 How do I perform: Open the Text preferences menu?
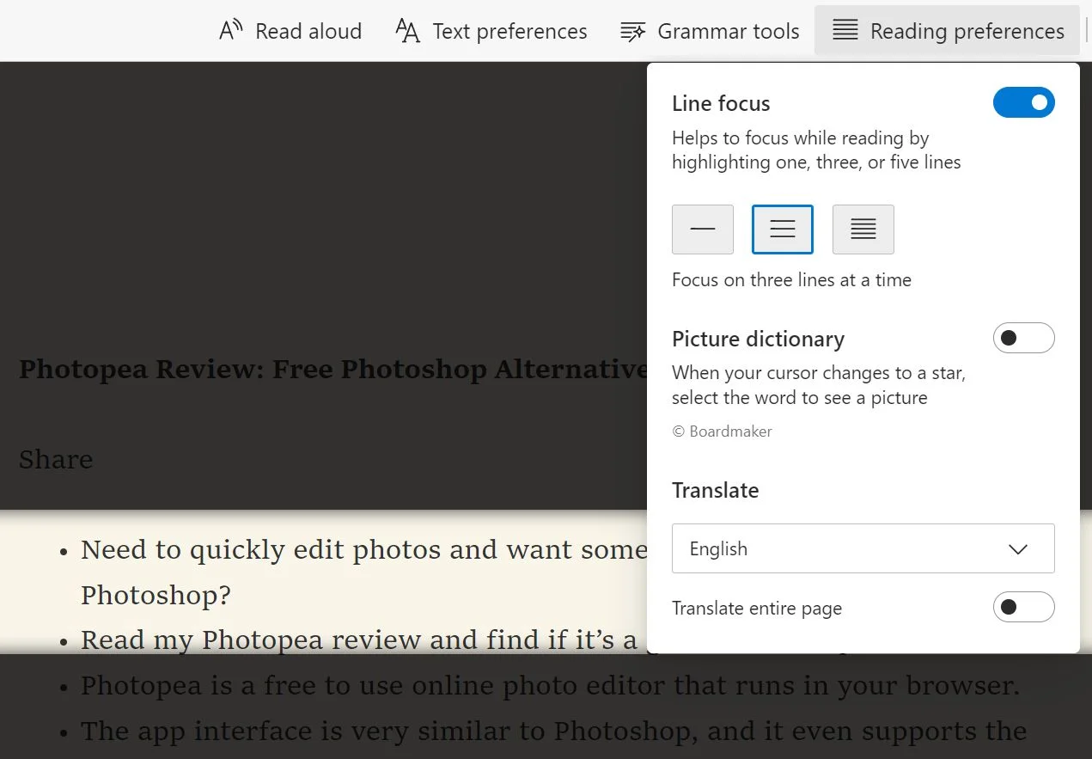(491, 31)
